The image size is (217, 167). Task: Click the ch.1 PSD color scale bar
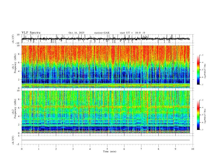tap(198, 70)
